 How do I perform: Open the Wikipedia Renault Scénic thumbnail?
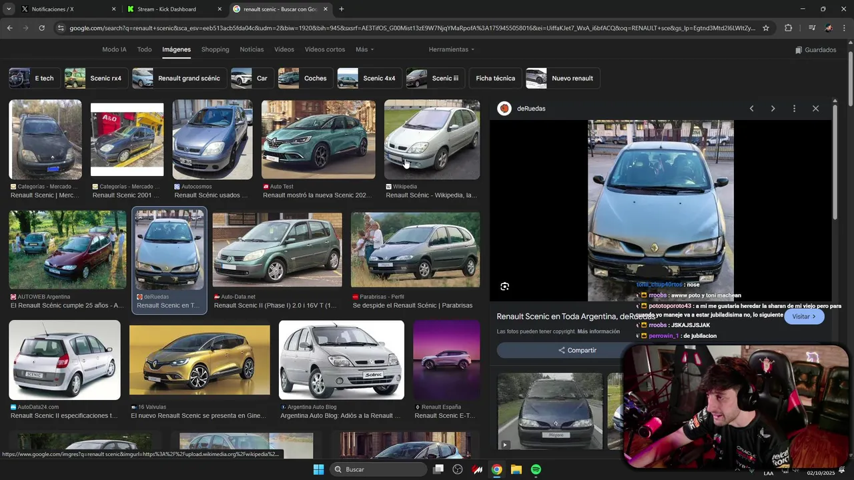tap(432, 140)
